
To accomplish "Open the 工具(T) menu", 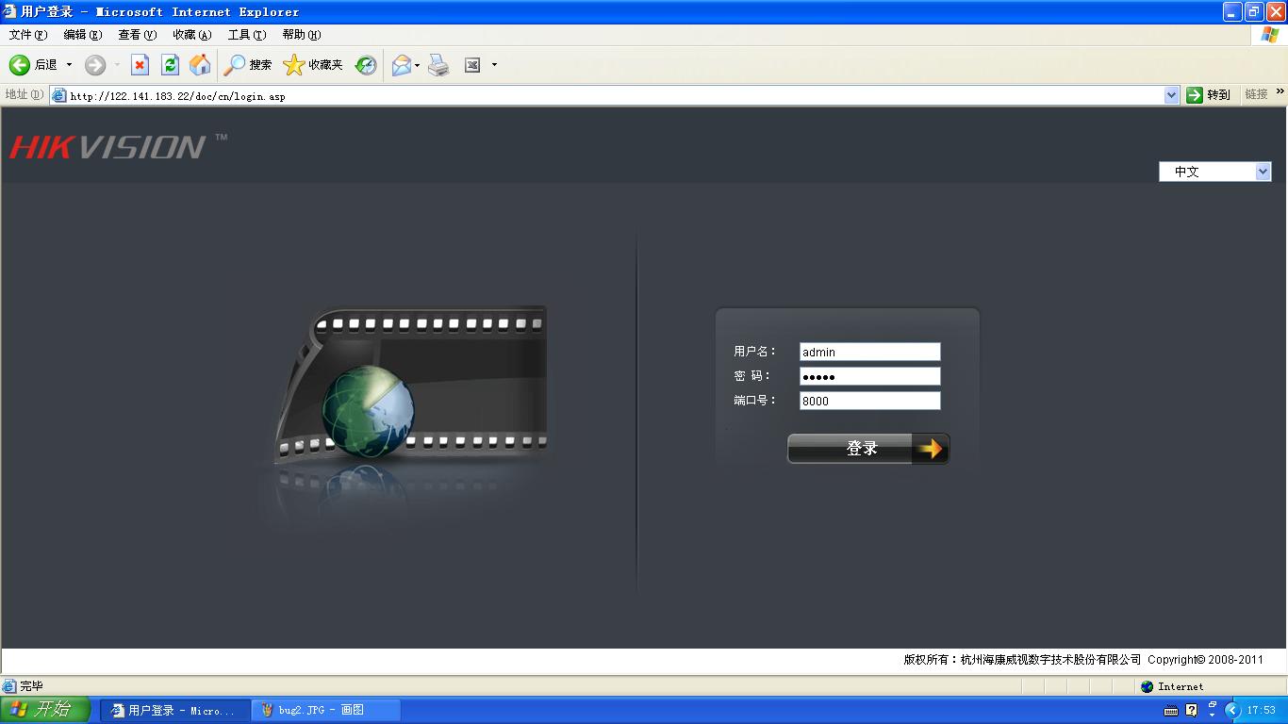I will tap(247, 35).
